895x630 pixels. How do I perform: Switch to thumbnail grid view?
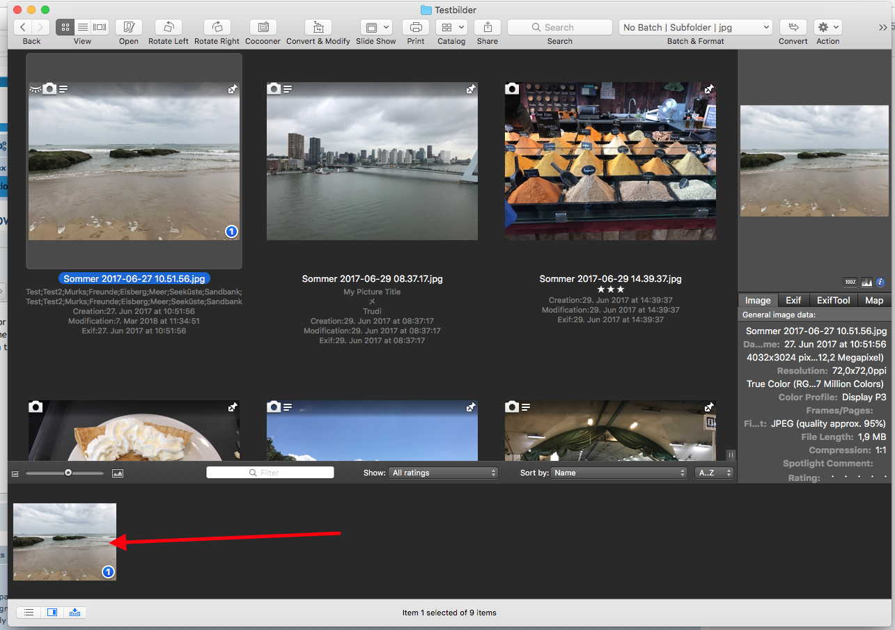(65, 27)
